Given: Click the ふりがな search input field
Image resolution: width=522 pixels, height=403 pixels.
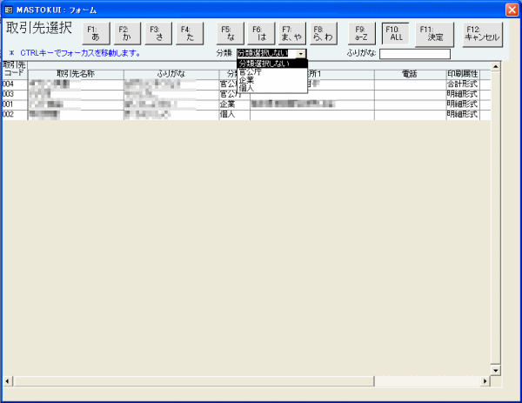Looking at the screenshot, I should coord(414,54).
